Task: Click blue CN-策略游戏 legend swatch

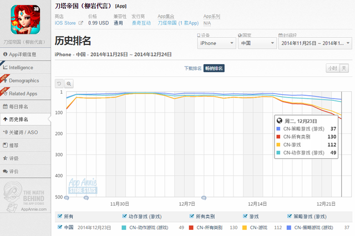Action: point(289,228)
